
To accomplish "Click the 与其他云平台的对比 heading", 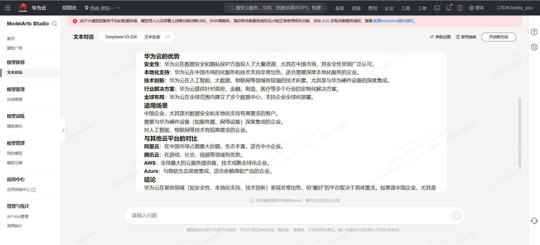I will 171,139.
